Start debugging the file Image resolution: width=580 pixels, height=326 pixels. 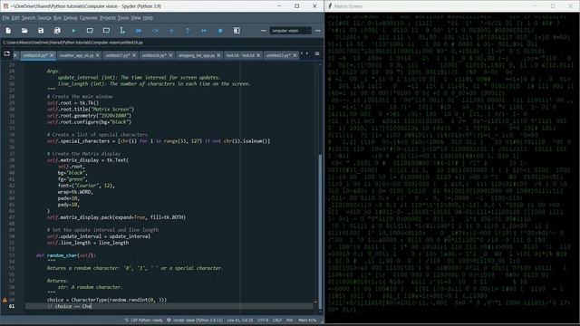click(x=139, y=31)
